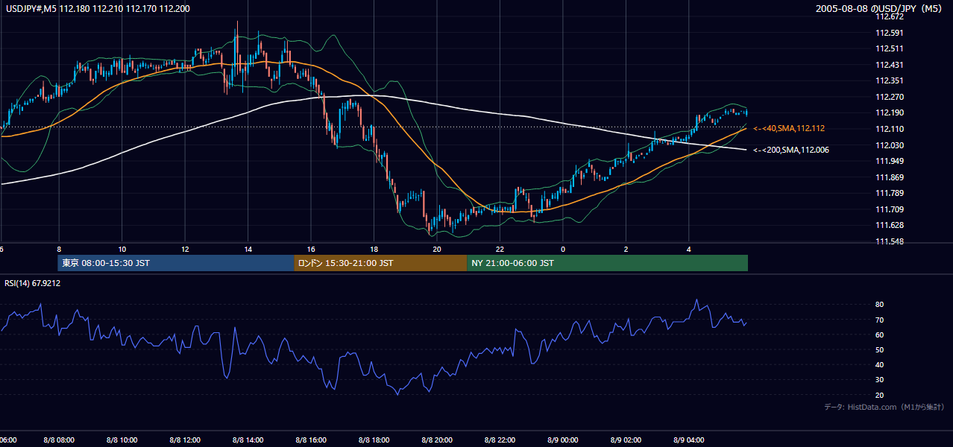Click the 8/8 10:00 time axis label

point(122,440)
